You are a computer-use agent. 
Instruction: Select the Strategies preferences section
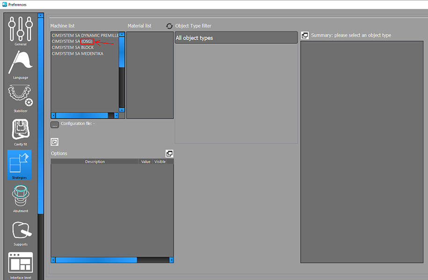point(19,165)
